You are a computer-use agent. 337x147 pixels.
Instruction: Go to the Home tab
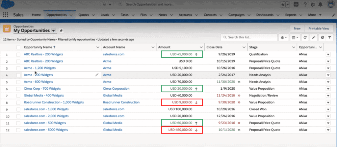tap(36, 15)
